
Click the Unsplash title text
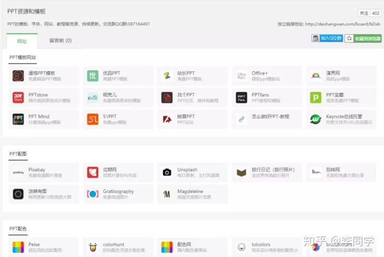point(187,170)
